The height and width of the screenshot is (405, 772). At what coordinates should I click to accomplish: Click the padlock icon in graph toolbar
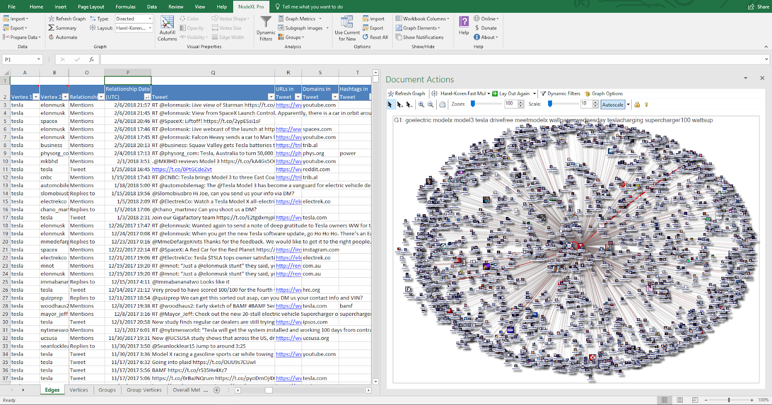pyautogui.click(x=637, y=104)
